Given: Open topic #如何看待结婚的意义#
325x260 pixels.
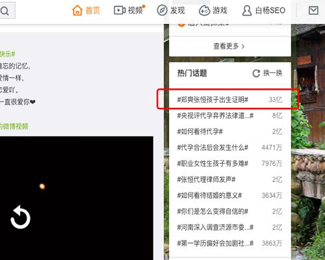Looking at the screenshot, I should coord(209,196).
